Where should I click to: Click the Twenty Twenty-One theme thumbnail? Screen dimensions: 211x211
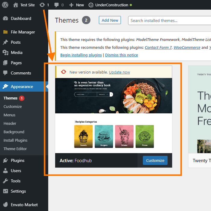[x=200, y=109]
